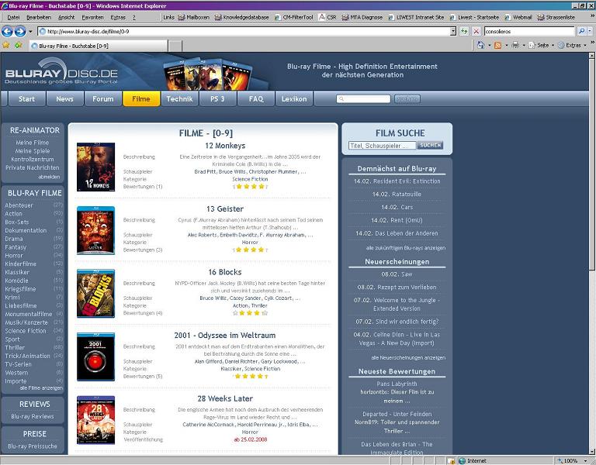Open Blu-ray Preissuche link
596x465 pixels.
click(x=33, y=446)
